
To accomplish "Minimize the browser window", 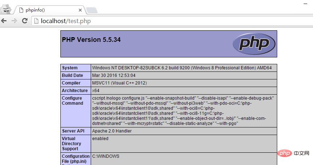I will [x=305, y=4].
